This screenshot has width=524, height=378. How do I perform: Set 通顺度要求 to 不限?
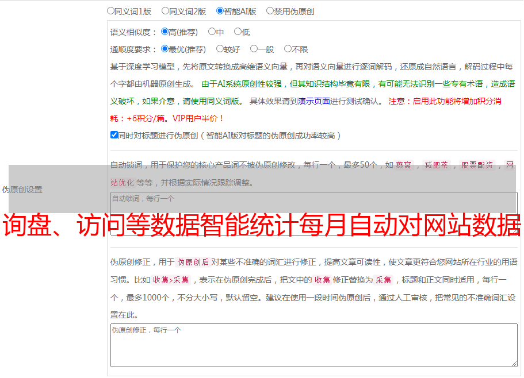tap(288, 49)
